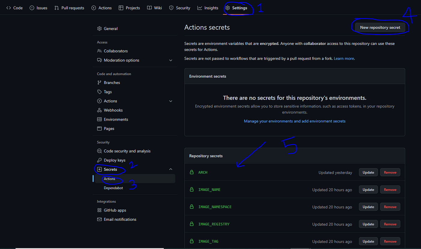421x249 pixels.
Task: Update the IMAGE_TAG secret
Action: click(x=368, y=241)
